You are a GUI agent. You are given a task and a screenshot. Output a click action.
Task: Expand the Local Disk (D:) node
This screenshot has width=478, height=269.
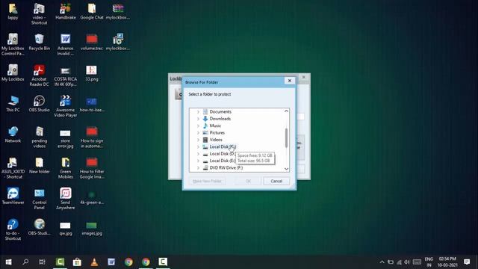pyautogui.click(x=198, y=154)
